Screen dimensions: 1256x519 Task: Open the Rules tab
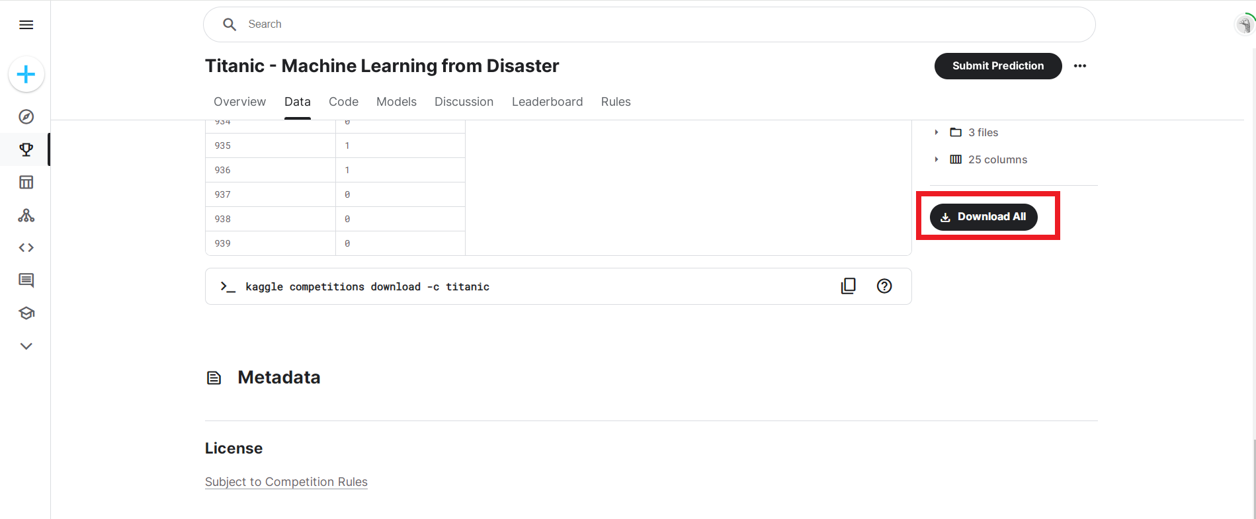click(616, 102)
